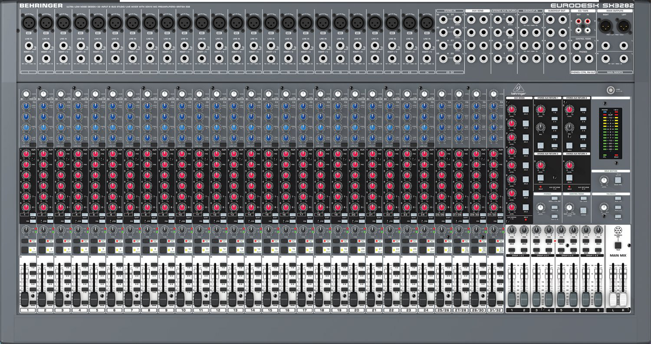
Task: Select the AUX SENDS 1 level knob
Action: [511, 109]
